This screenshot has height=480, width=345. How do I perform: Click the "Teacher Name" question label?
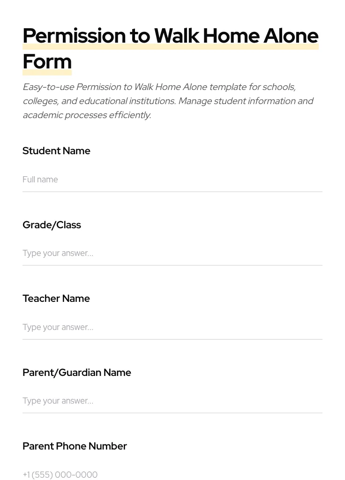[x=56, y=299]
